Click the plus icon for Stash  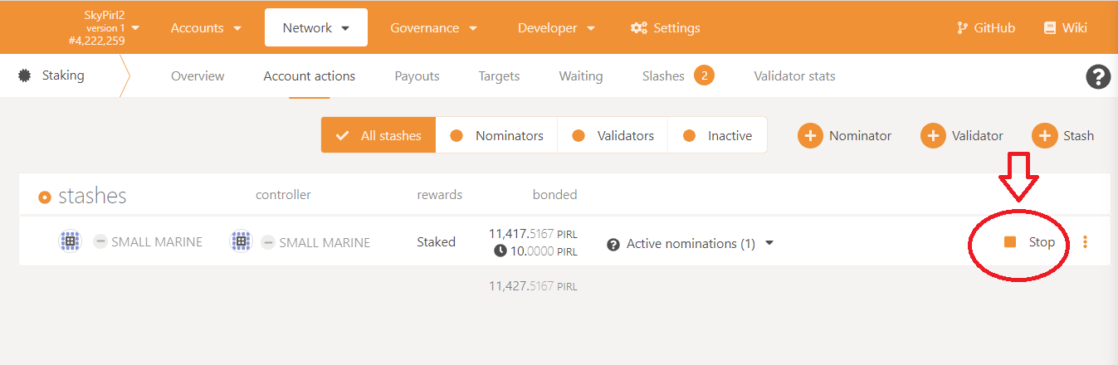(x=1044, y=136)
